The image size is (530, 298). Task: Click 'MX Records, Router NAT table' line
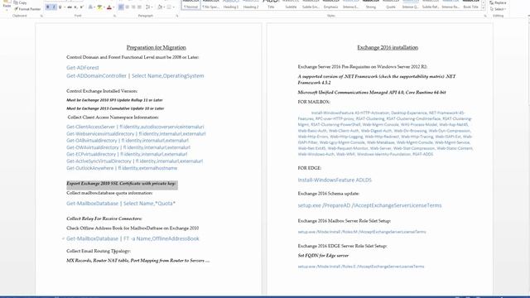(138, 261)
